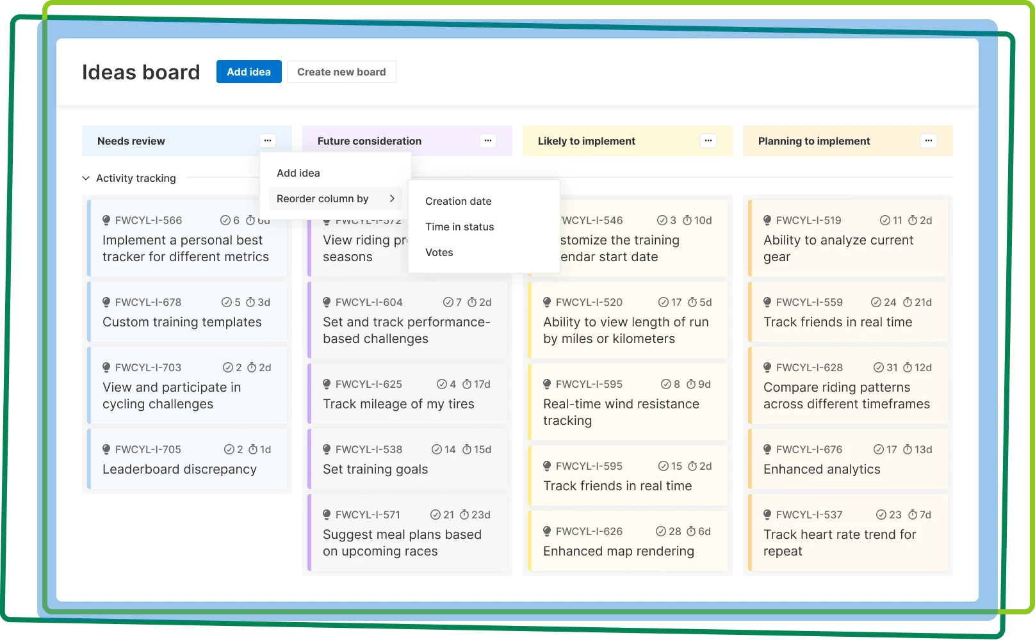The image size is (1035, 640).
Task: Click votes checkmark icon on FWCYL-I-537
Action: tap(881, 515)
